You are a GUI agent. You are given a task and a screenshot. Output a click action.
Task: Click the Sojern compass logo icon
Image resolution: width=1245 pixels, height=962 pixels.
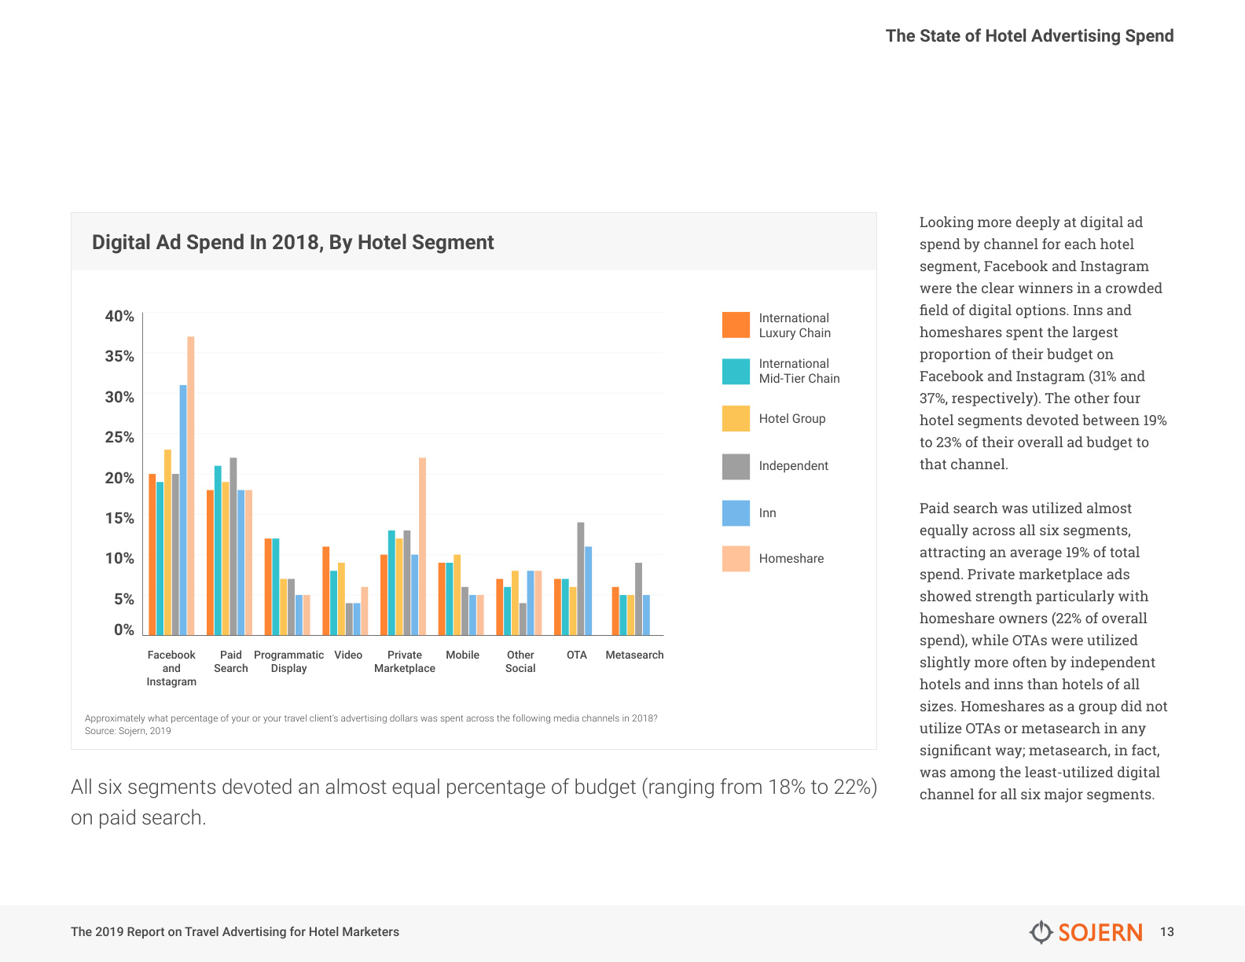[1041, 932]
